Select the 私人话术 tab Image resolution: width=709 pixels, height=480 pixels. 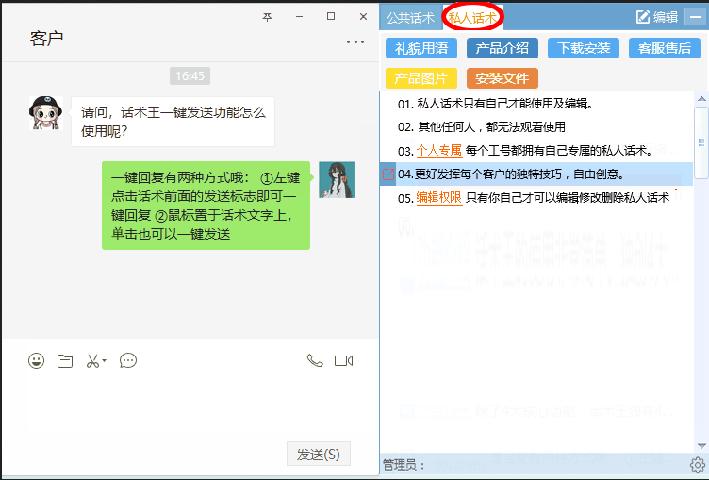tap(471, 17)
